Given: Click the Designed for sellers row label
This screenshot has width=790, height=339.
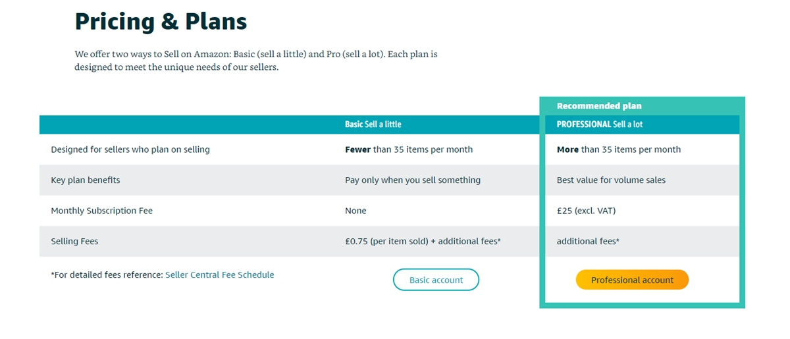Looking at the screenshot, I should click(x=130, y=149).
